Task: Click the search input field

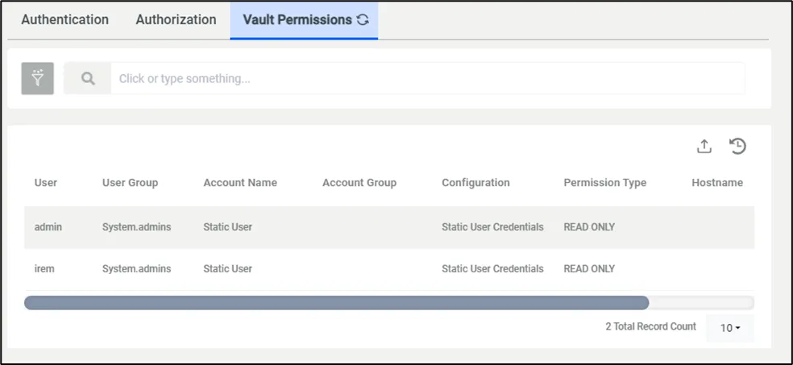Action: click(427, 78)
